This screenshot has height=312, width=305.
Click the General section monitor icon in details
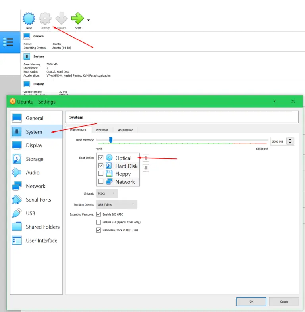27,36
